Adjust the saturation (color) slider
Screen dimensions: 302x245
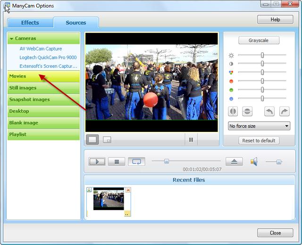click(262, 72)
